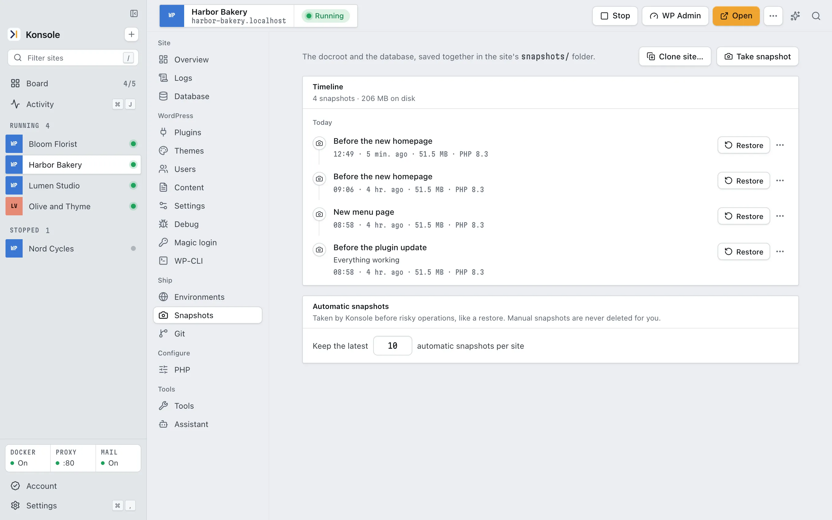Screen dimensions: 832x520
Task: Open Git page
Action: [207, 334]
